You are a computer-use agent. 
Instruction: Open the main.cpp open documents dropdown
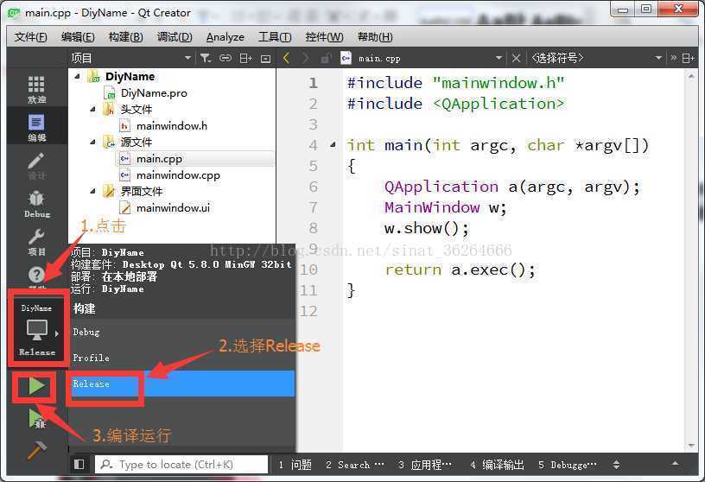[x=499, y=58]
